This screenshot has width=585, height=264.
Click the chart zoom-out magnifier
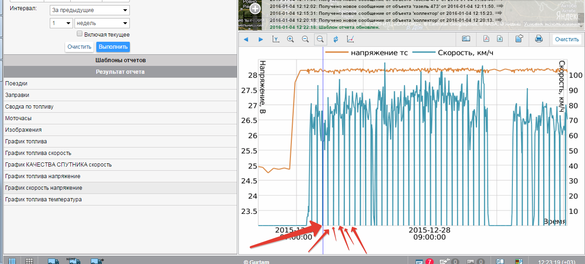(x=305, y=39)
